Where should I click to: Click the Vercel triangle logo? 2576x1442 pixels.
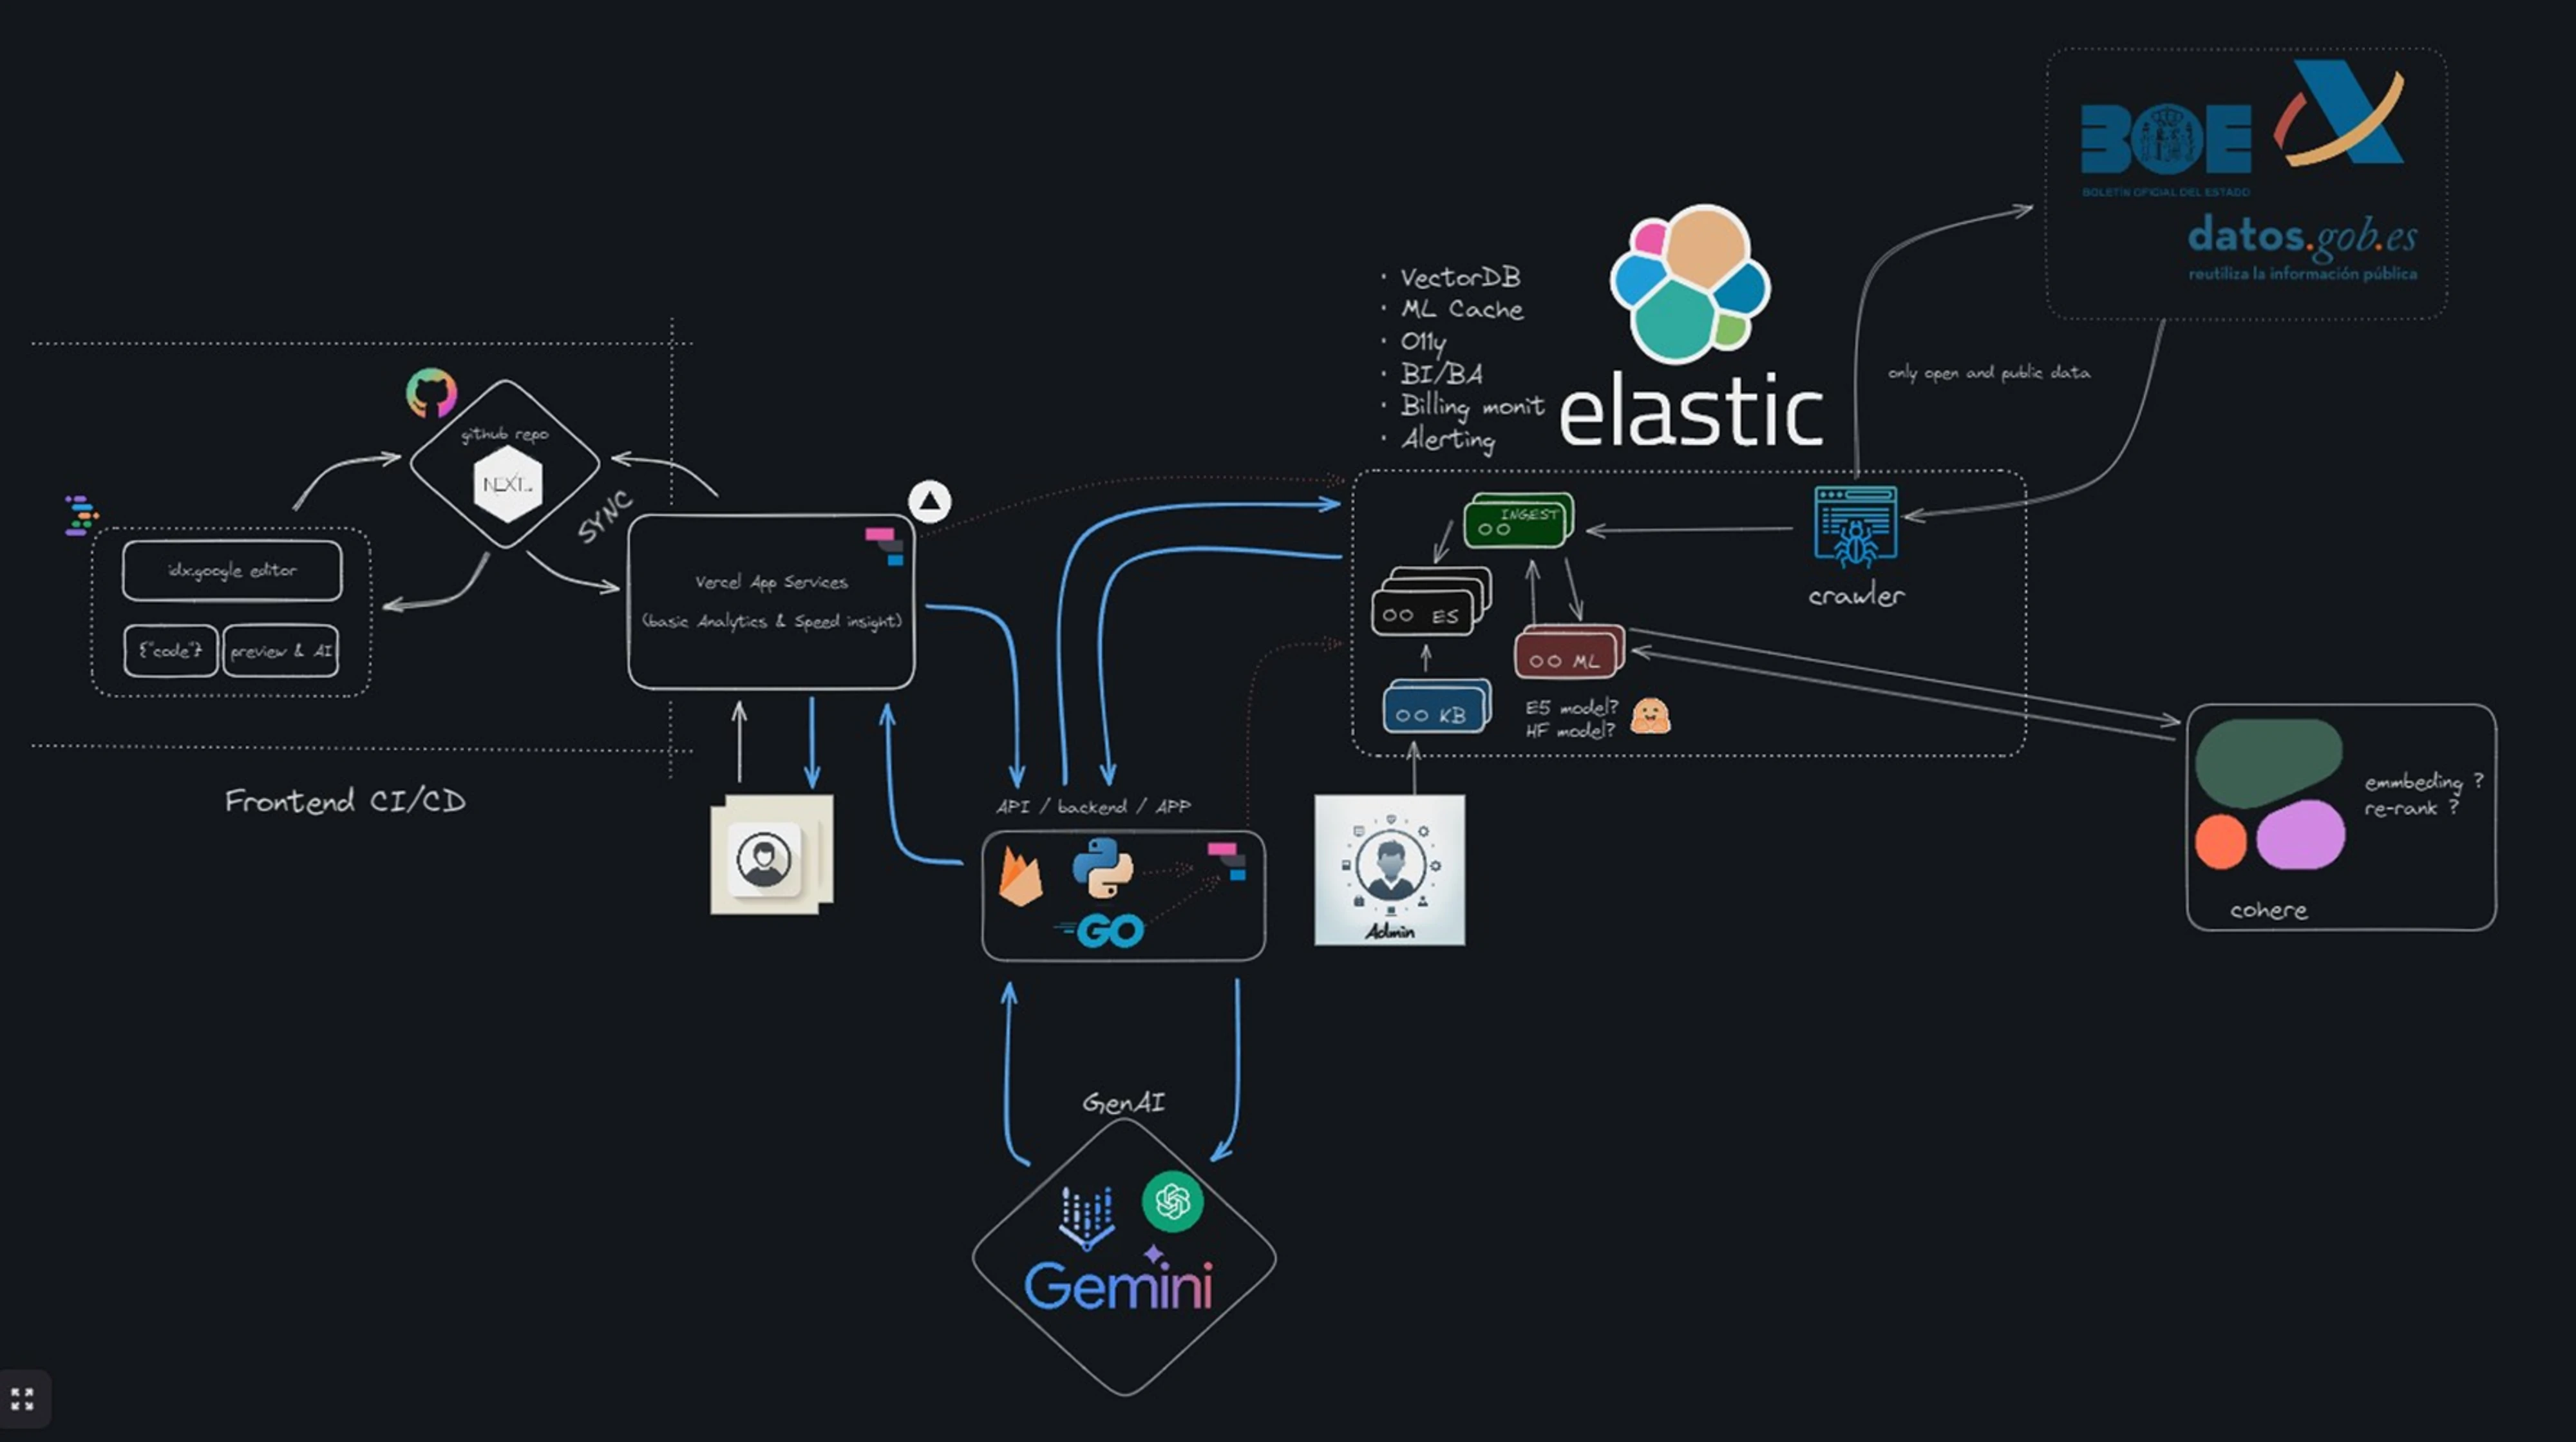[x=930, y=501]
